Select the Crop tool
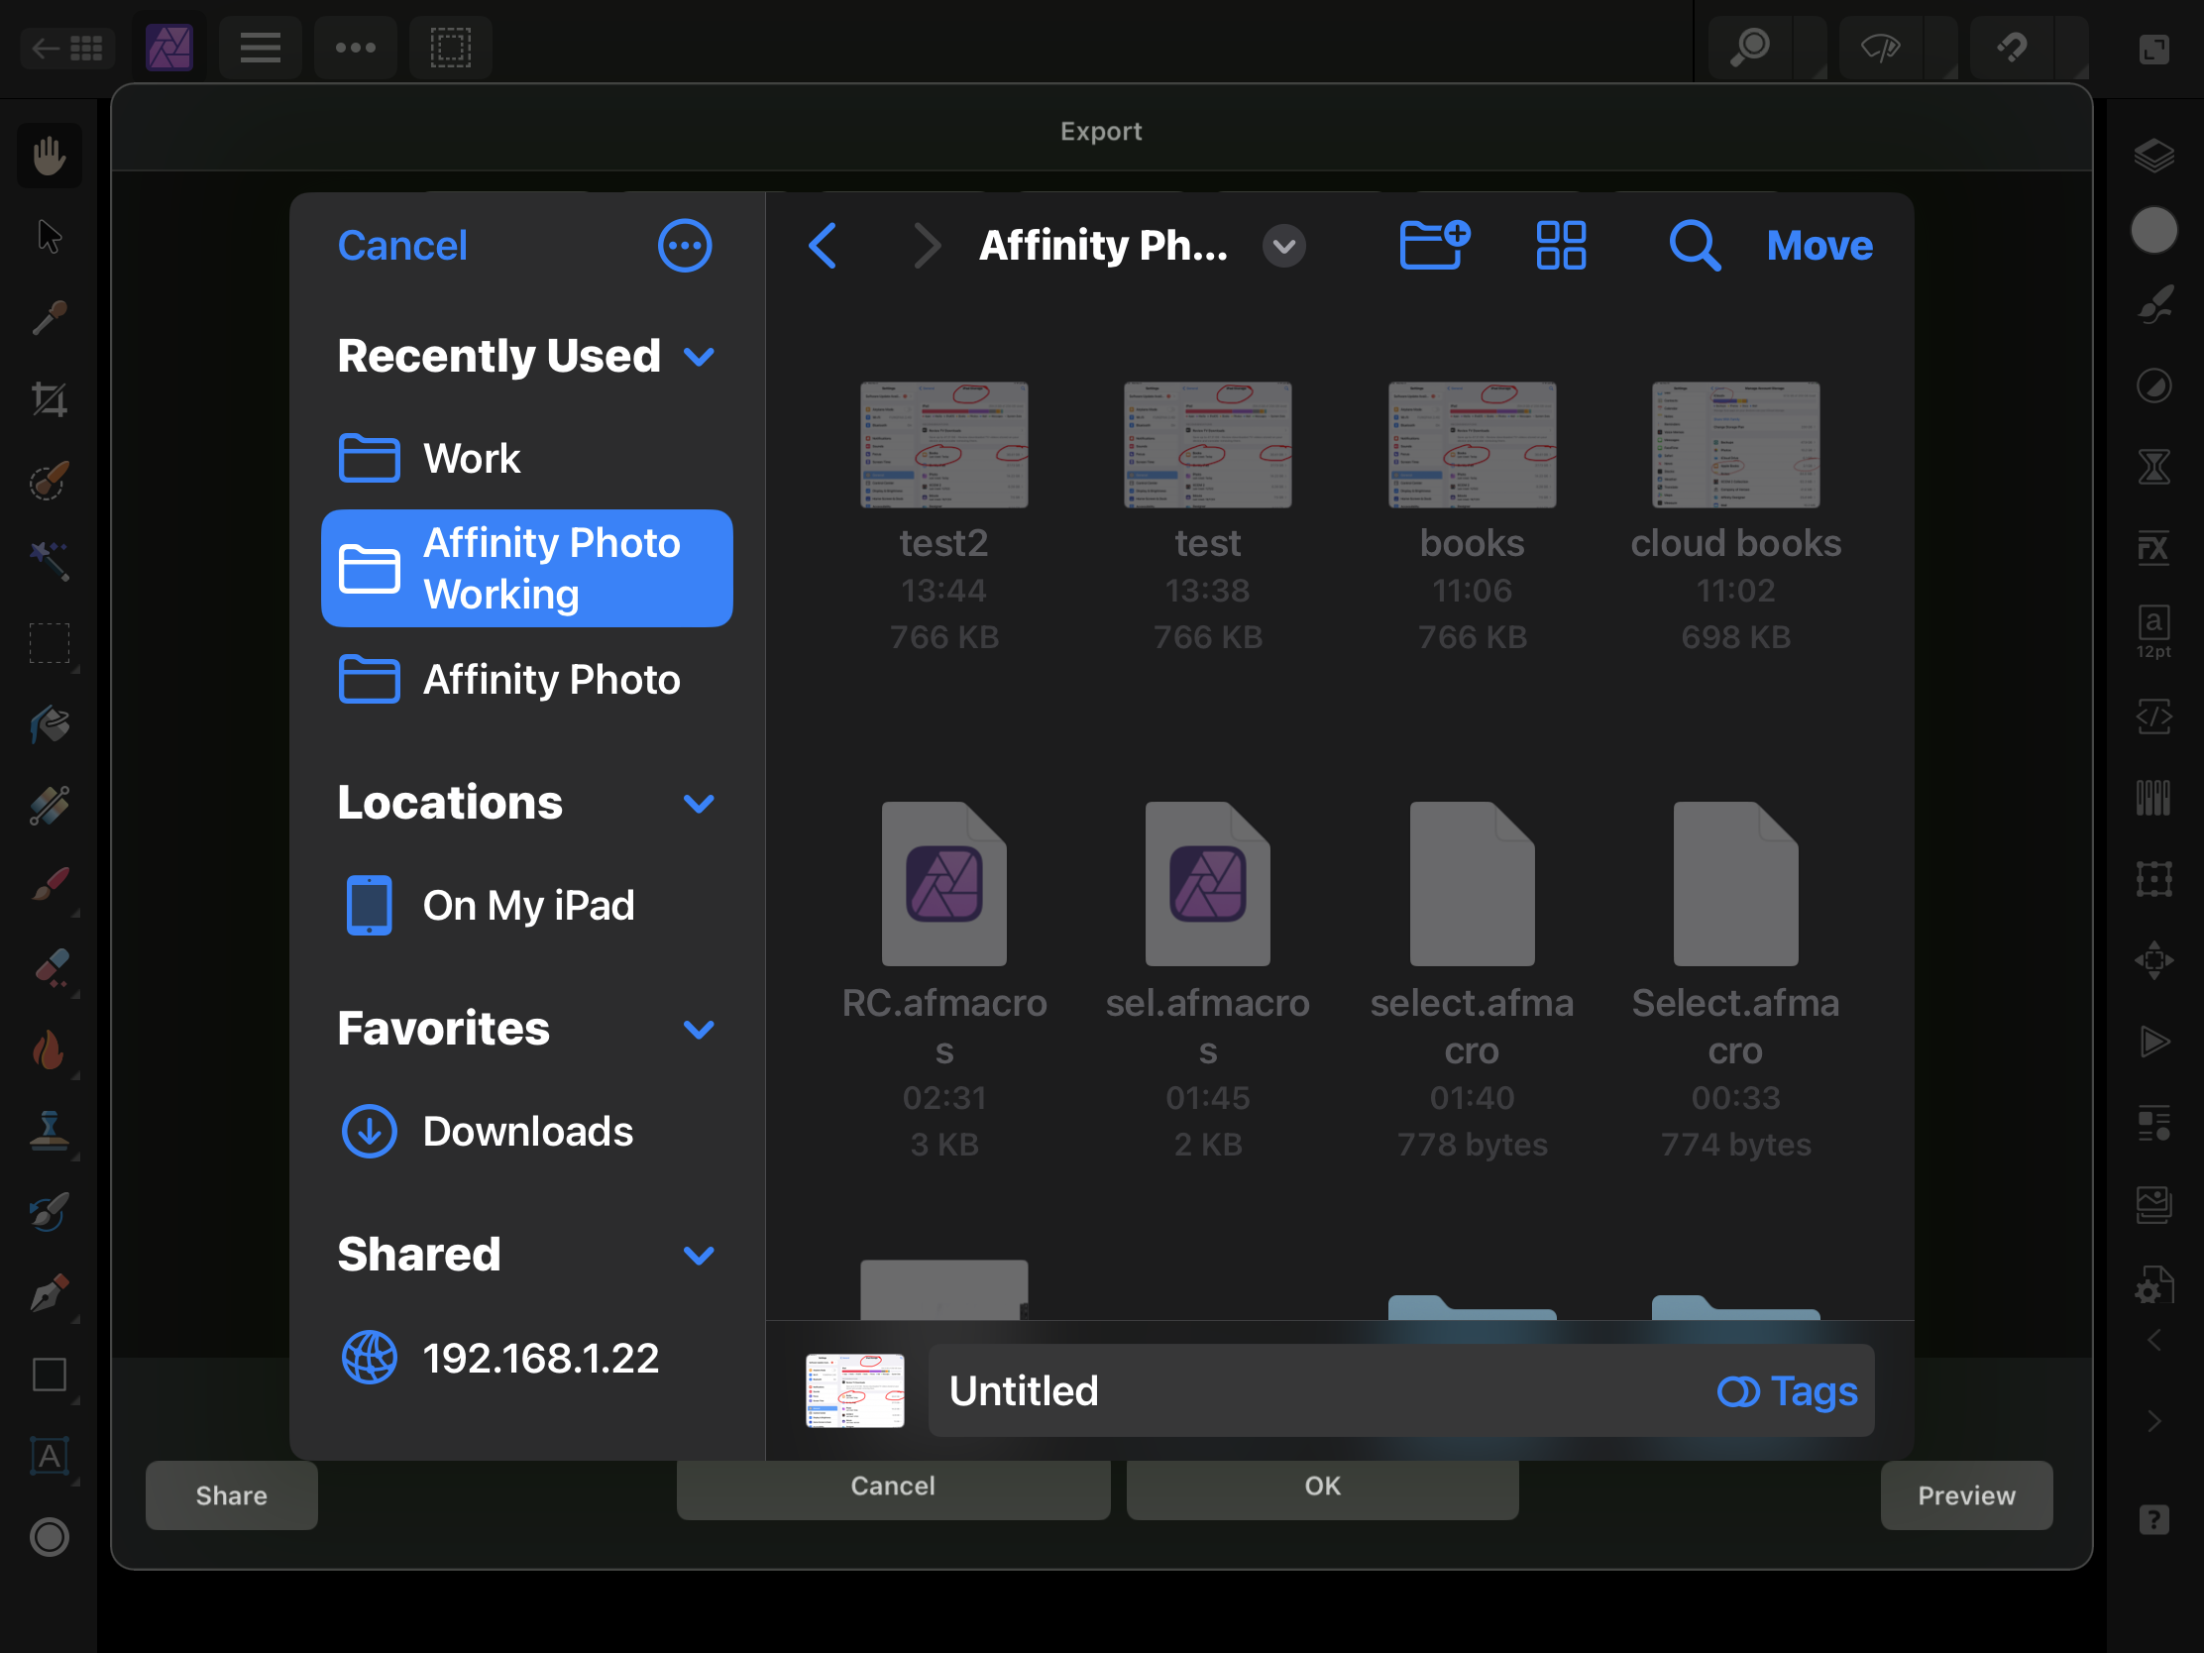 click(x=49, y=399)
